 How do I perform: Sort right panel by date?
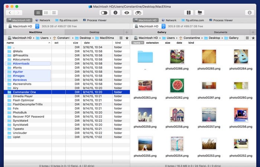click(179, 43)
